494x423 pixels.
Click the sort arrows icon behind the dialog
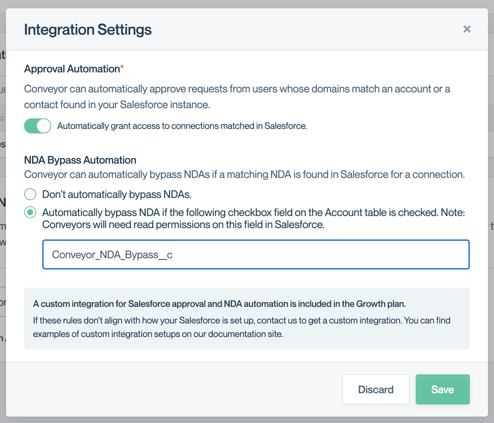pyautogui.click(x=2, y=118)
